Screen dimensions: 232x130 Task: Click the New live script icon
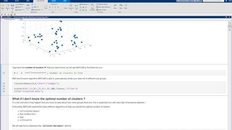tap(3, 5)
